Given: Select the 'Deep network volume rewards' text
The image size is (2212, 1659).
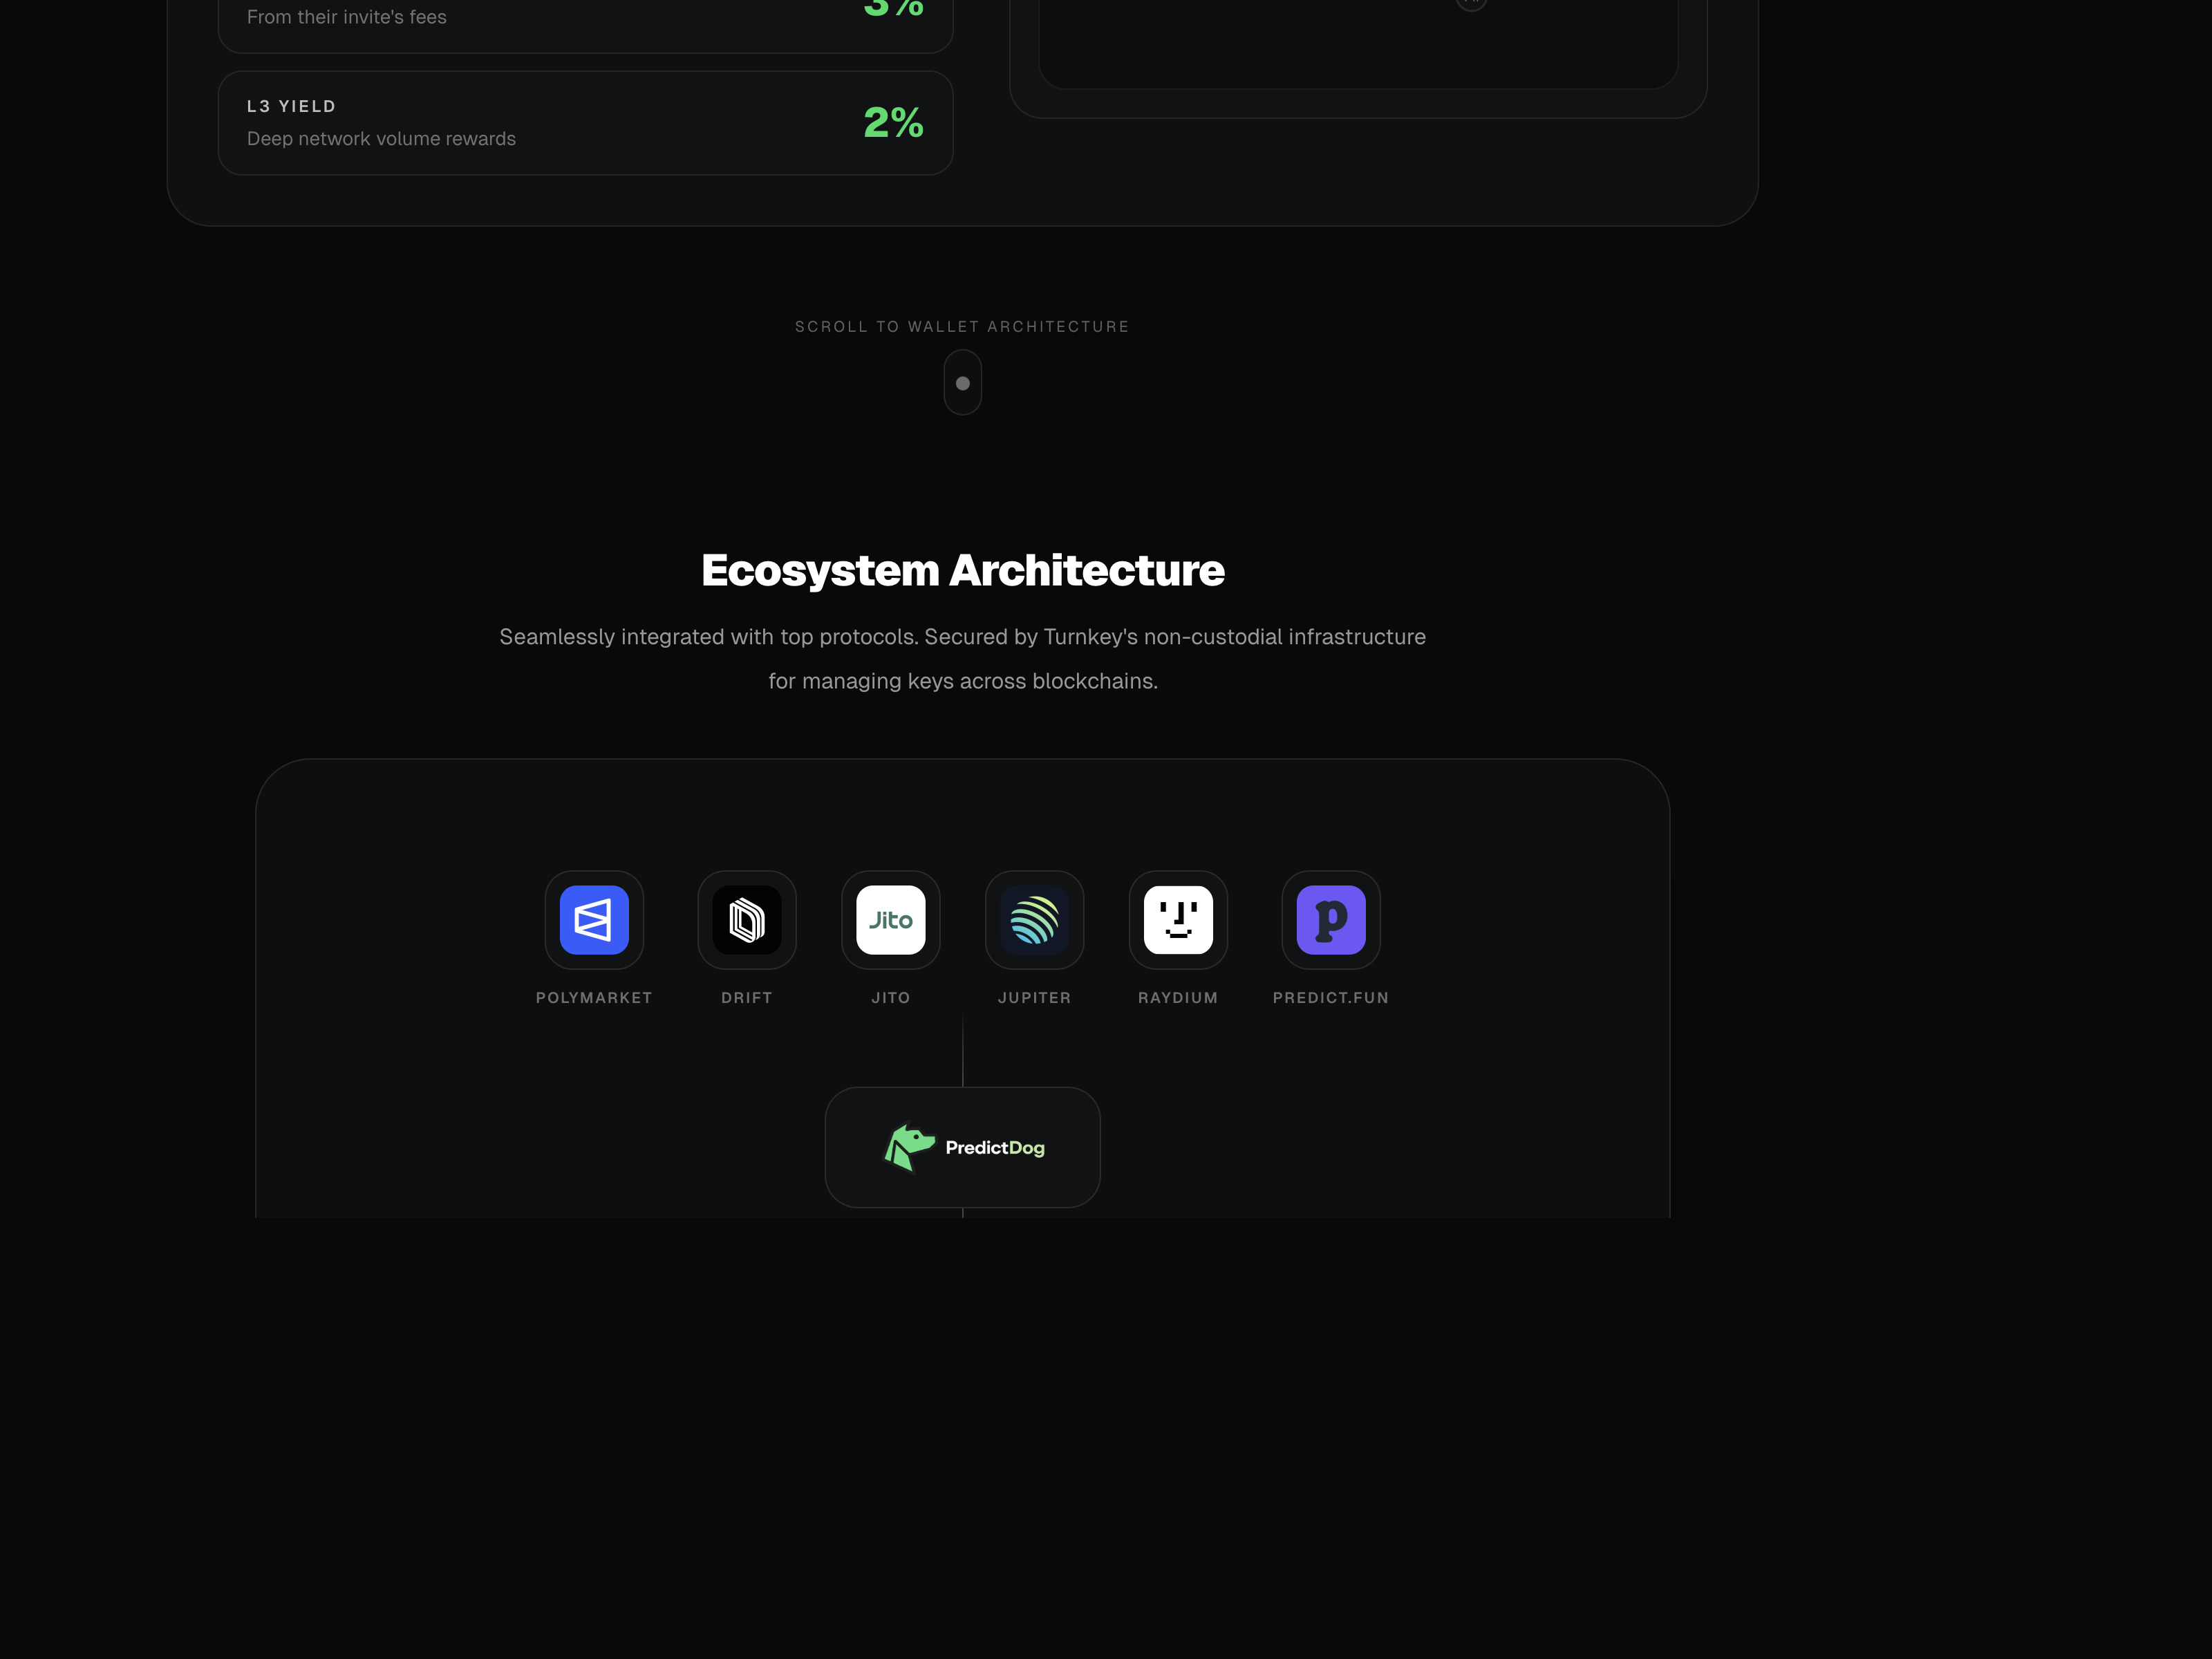Looking at the screenshot, I should coord(381,139).
